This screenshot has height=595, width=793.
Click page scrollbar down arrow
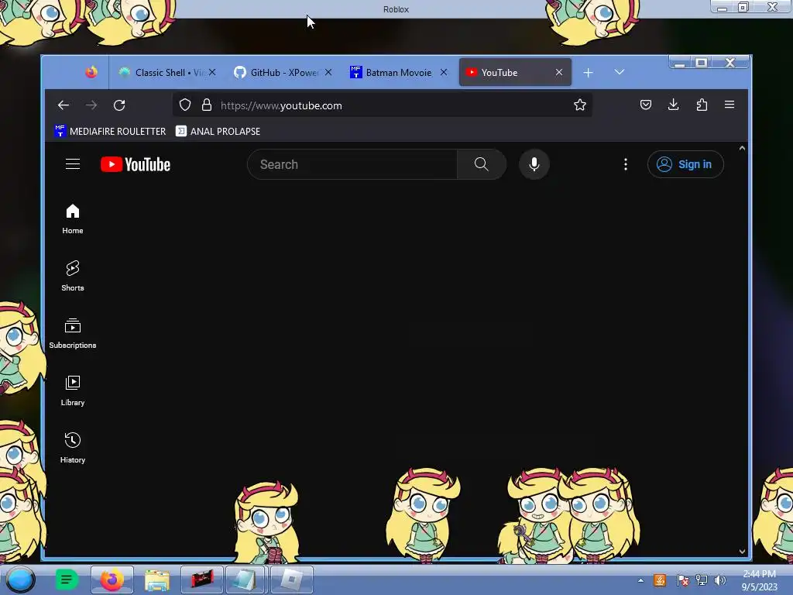(742, 552)
